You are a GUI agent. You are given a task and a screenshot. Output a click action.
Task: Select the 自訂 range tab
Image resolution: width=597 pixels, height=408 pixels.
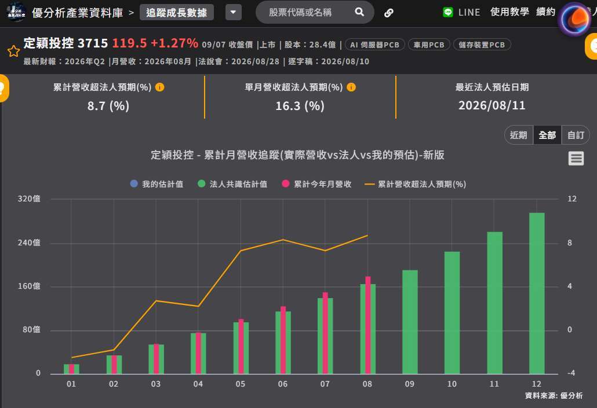coord(576,135)
